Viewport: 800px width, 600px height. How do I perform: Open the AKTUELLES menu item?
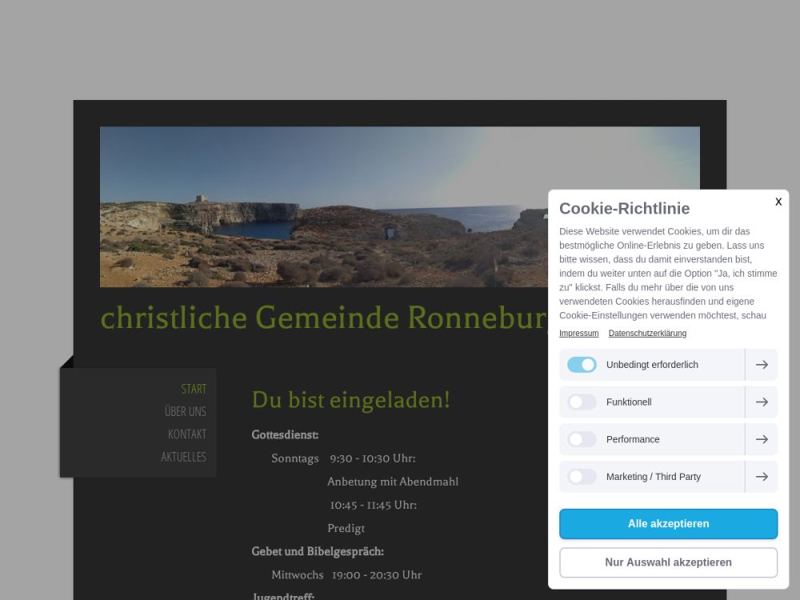coord(184,457)
